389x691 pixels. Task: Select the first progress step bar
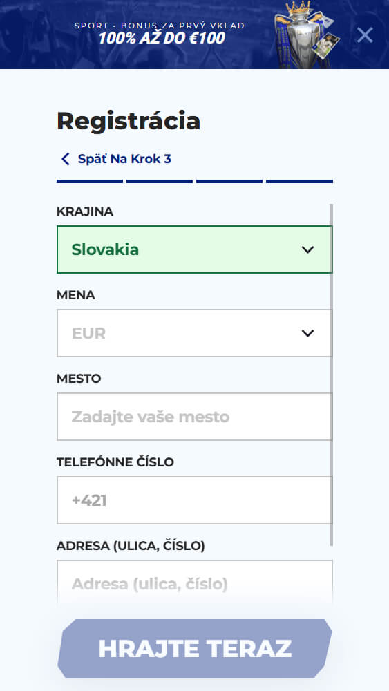tap(90, 181)
